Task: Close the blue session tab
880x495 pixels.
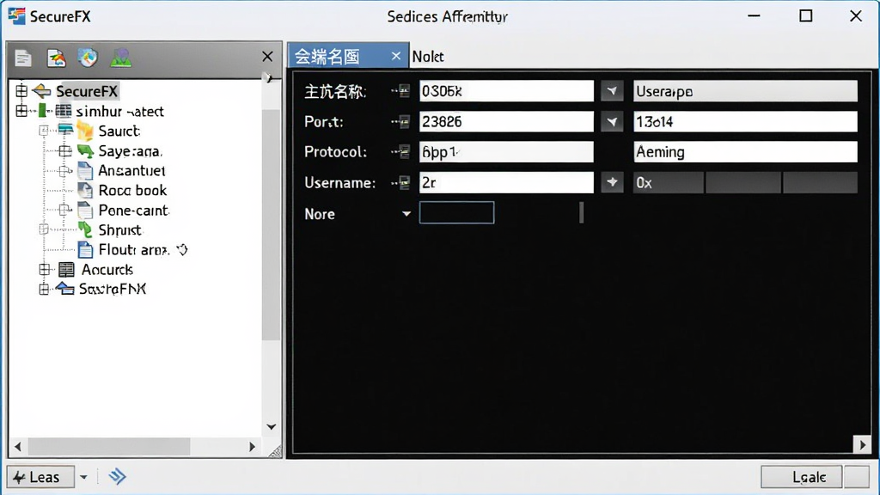Action: pos(396,56)
